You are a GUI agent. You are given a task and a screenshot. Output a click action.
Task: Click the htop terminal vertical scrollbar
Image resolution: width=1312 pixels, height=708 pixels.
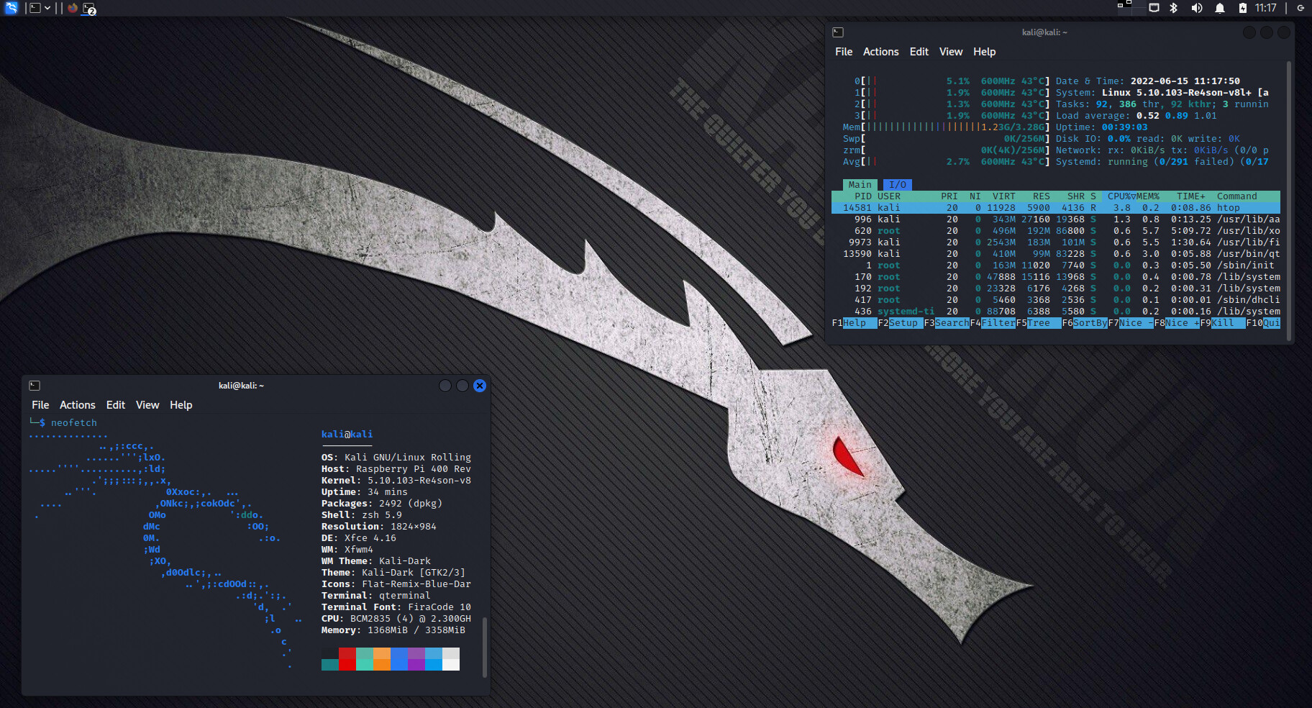(x=1289, y=200)
